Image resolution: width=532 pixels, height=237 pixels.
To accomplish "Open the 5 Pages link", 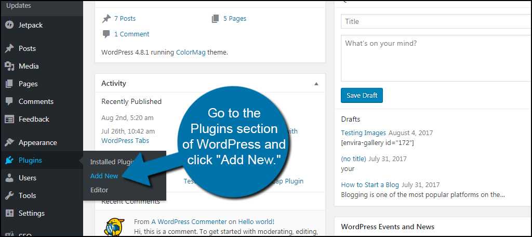I will 235,19.
